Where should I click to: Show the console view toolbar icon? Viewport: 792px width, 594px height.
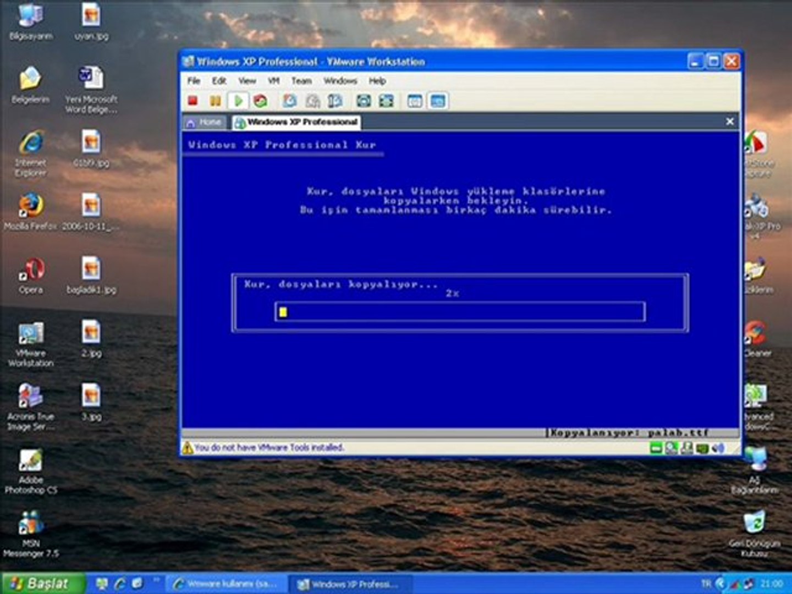(438, 101)
